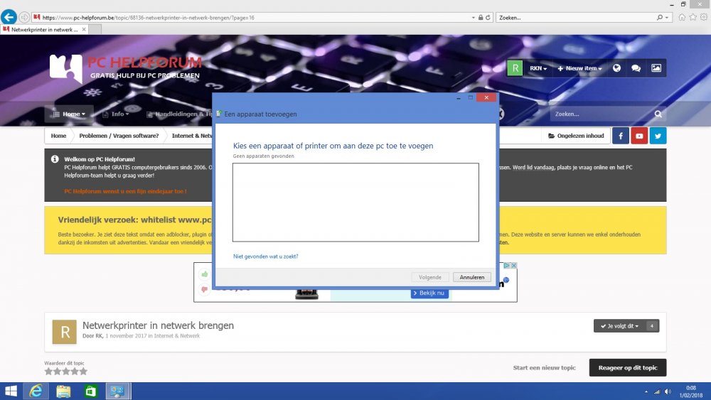Open the address bar history dropdown arrow
The width and height of the screenshot is (711, 400).
474,18
